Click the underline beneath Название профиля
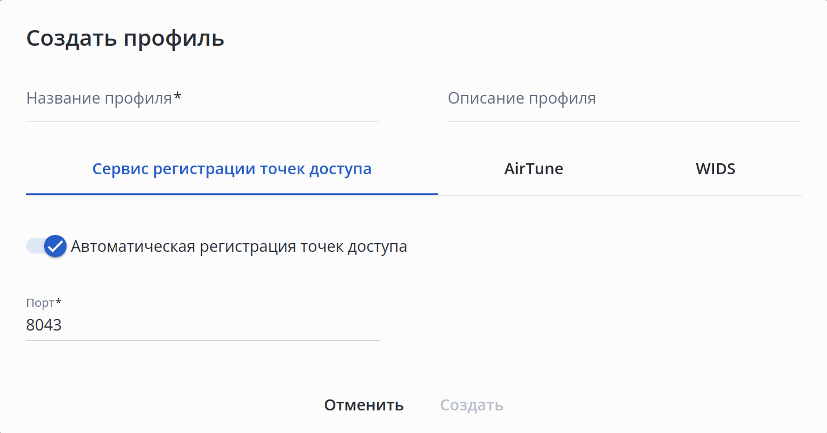Screen dimensions: 827x433 tap(203, 122)
